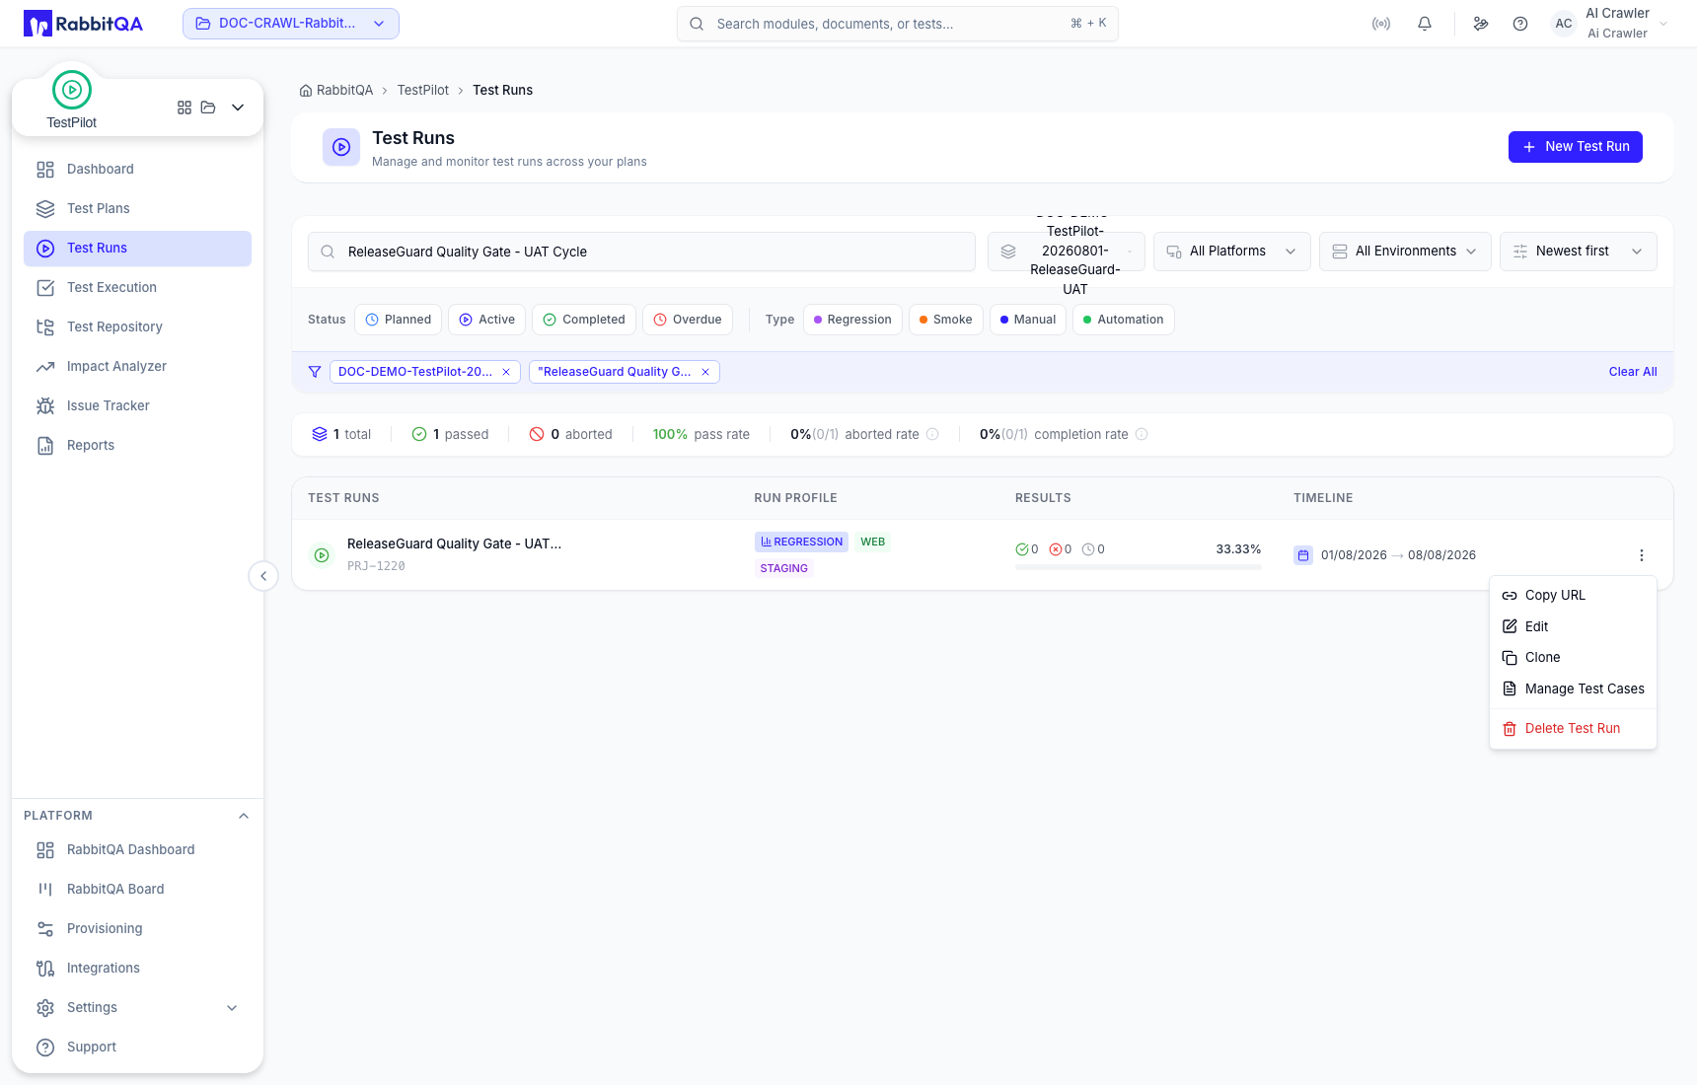Select Copy URL from the context menu
The width and height of the screenshot is (1697, 1085).
(x=1573, y=596)
